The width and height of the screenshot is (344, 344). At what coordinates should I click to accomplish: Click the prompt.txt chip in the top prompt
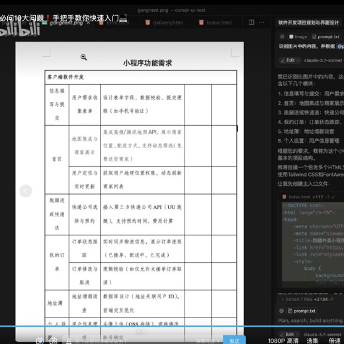[x=326, y=36]
